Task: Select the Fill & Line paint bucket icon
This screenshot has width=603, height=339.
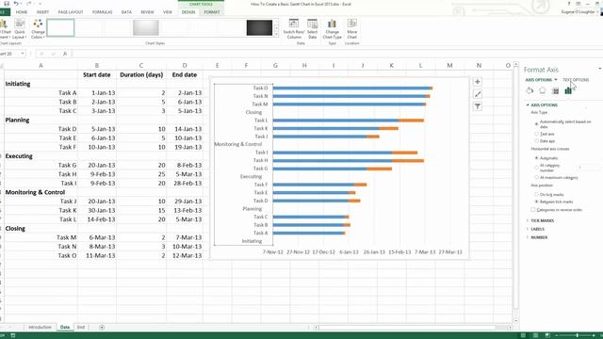Action: coord(530,90)
